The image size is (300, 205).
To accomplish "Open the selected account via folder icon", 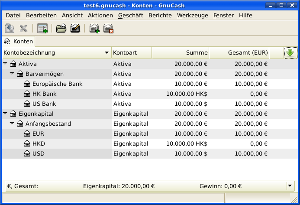I will [61, 29].
